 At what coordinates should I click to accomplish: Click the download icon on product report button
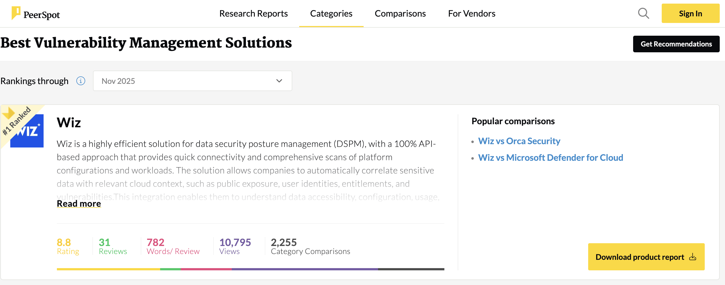692,256
